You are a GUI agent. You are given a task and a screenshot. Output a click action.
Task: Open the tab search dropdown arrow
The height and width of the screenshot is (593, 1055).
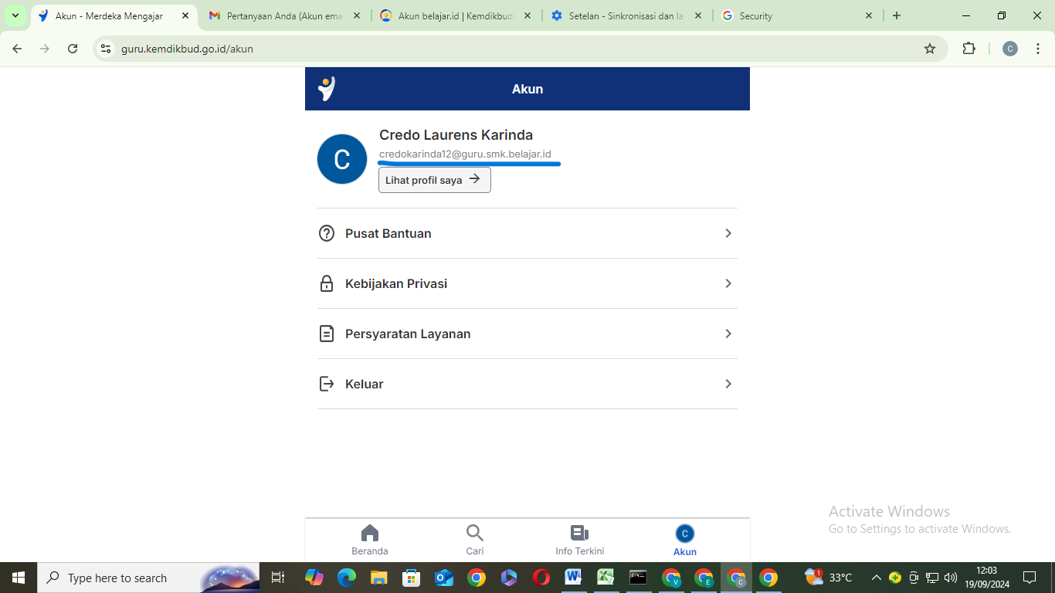pyautogui.click(x=15, y=15)
